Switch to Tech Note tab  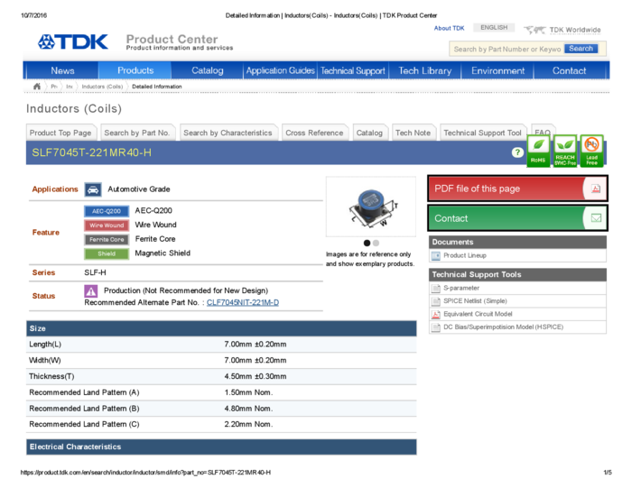pos(414,133)
